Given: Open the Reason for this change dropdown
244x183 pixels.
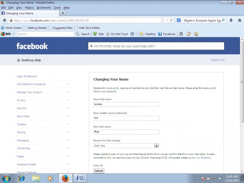Looking at the screenshot, I should 126,146.
